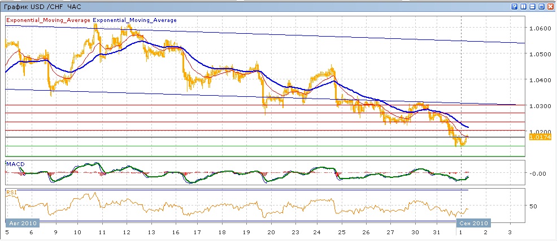
Task: Click the vertical split window icon
Action: pos(523,6)
